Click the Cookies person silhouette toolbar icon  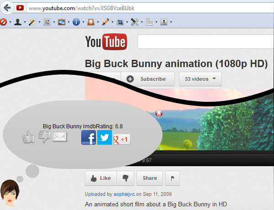[18, 22]
